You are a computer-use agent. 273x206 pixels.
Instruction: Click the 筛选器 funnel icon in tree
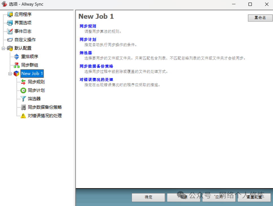pyautogui.click(x=23, y=99)
